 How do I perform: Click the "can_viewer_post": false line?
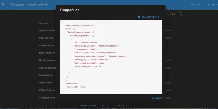87,67
